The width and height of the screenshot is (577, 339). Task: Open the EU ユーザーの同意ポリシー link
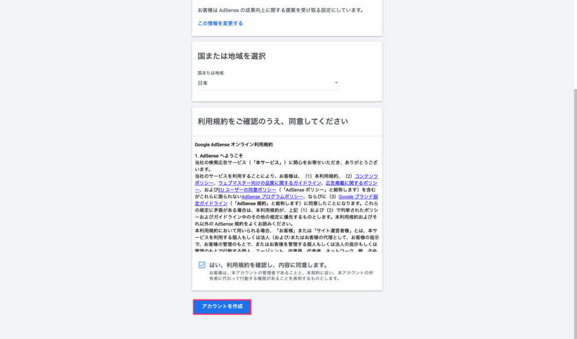(x=247, y=190)
